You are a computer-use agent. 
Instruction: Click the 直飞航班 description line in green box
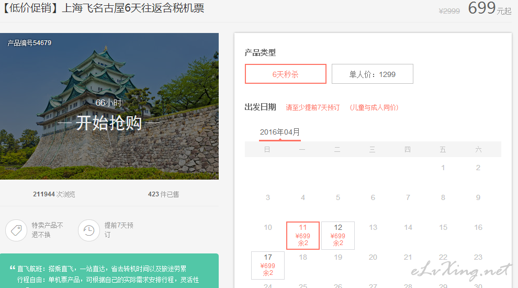coord(102,269)
